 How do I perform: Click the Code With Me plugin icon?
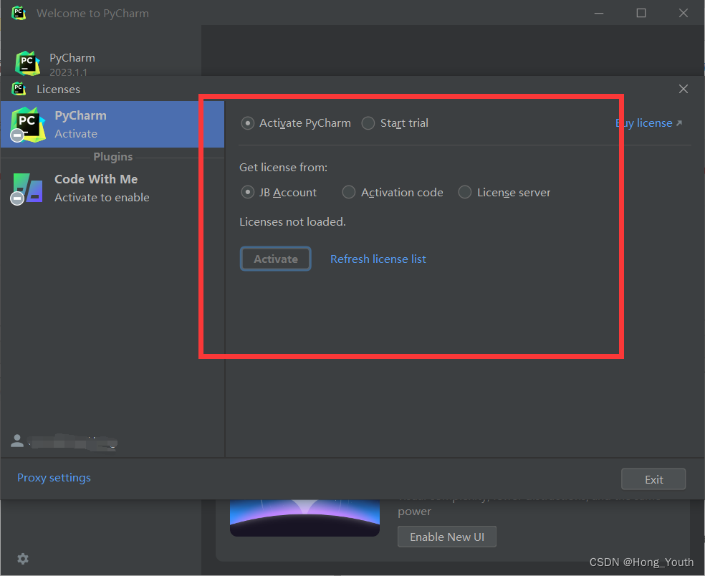tap(28, 188)
